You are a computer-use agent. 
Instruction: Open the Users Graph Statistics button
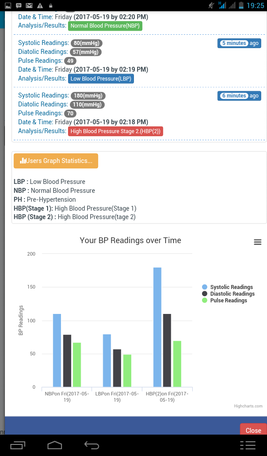click(56, 161)
